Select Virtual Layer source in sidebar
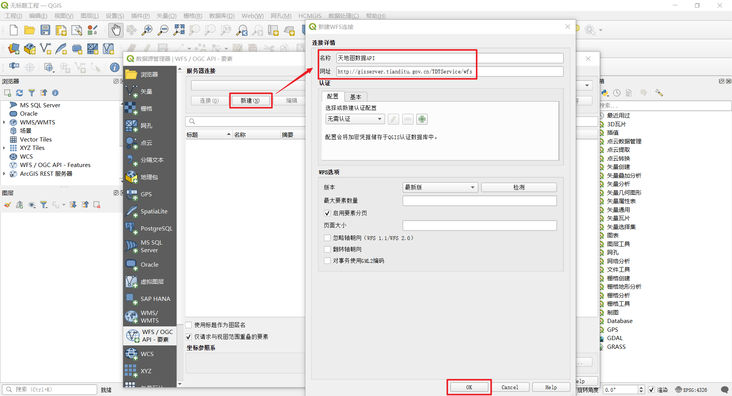Image resolution: width=732 pixels, height=396 pixels. pos(150,282)
